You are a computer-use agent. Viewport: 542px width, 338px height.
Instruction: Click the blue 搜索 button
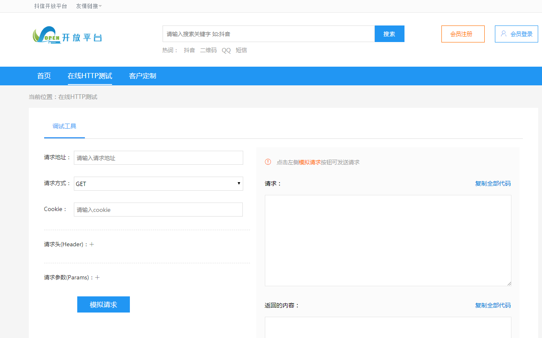(x=389, y=34)
